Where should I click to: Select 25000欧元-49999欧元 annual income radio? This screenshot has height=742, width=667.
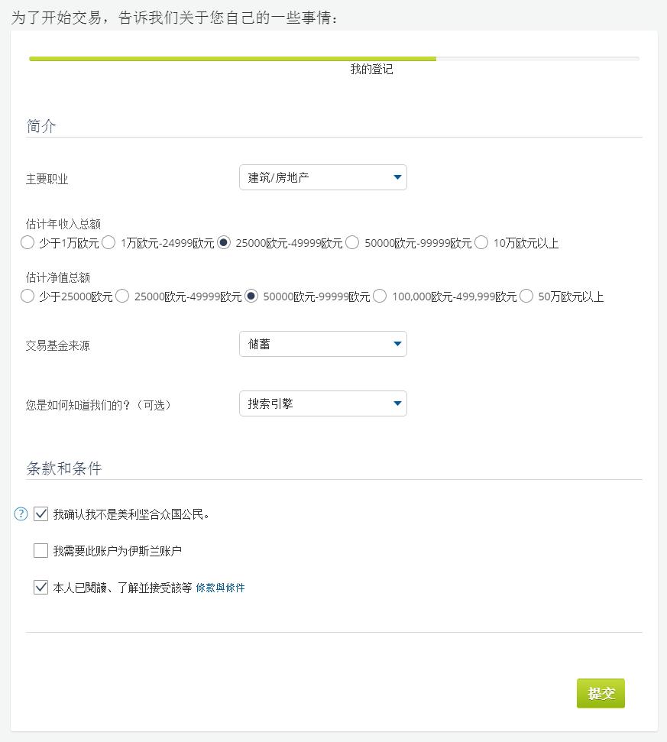coord(224,243)
